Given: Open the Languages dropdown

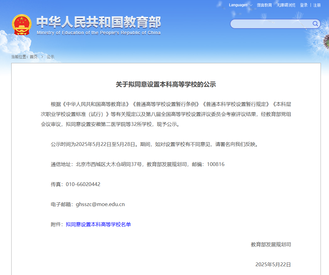Looking at the screenshot, I should click(x=240, y=5).
